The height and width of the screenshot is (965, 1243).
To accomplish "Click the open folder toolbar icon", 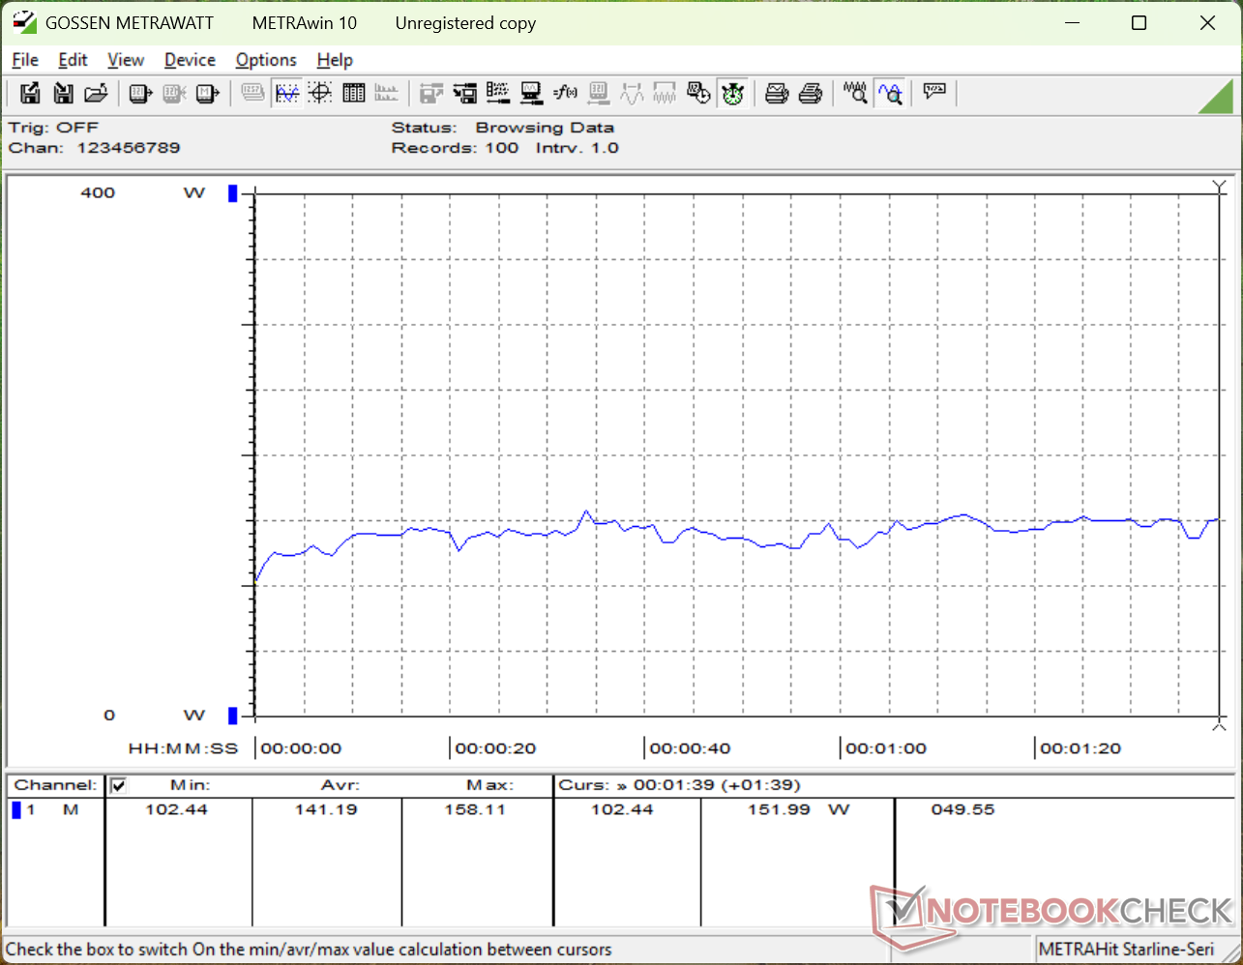I will (96, 93).
